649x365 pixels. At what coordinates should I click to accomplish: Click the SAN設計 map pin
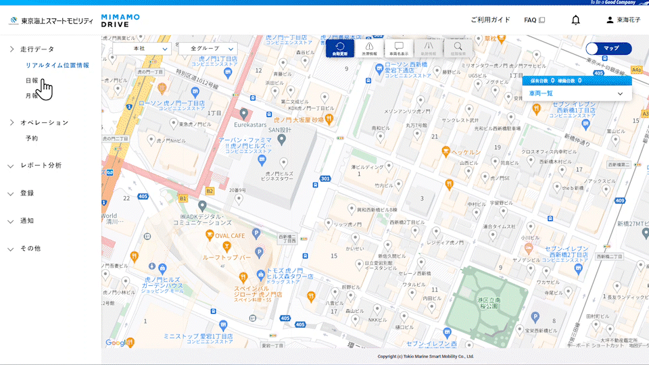pos(281,139)
